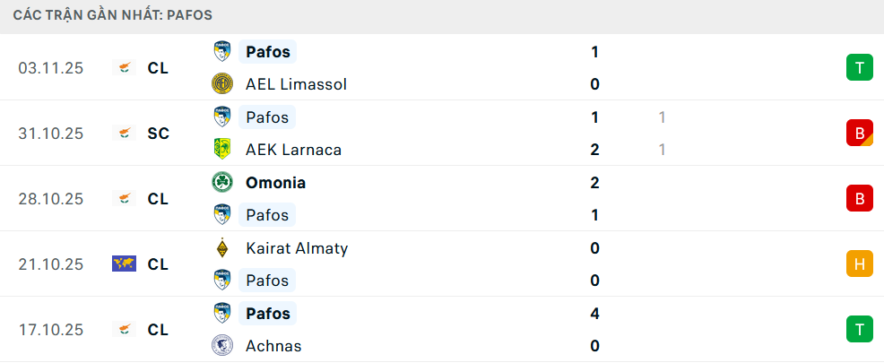Click the Omonia club crest
This screenshot has width=884, height=363.
(x=221, y=183)
